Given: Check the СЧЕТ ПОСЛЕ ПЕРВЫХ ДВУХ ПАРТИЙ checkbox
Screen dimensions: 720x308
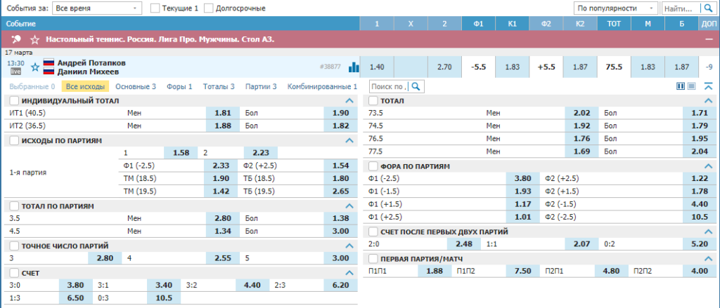Looking at the screenshot, I should click(373, 232).
